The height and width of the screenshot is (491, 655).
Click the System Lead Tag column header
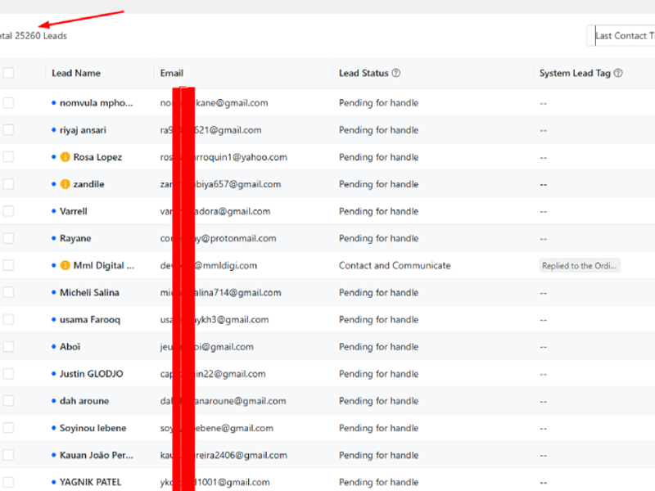tap(575, 73)
